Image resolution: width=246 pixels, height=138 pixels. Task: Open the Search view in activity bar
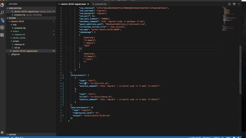pyautogui.click(x=2, y=12)
